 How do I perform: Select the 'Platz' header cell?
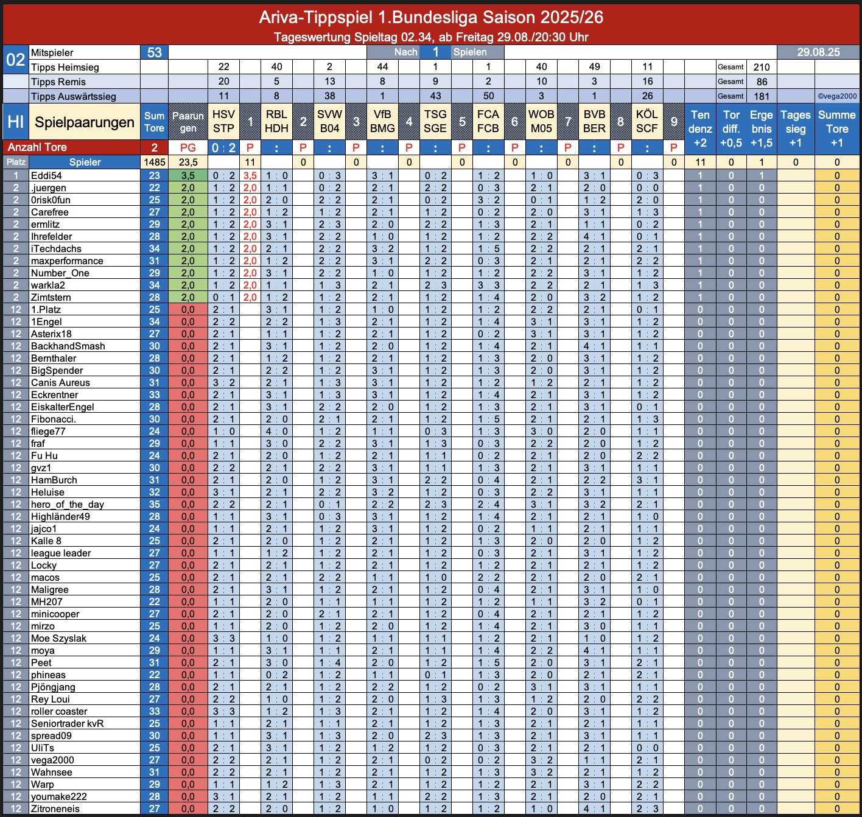16,162
